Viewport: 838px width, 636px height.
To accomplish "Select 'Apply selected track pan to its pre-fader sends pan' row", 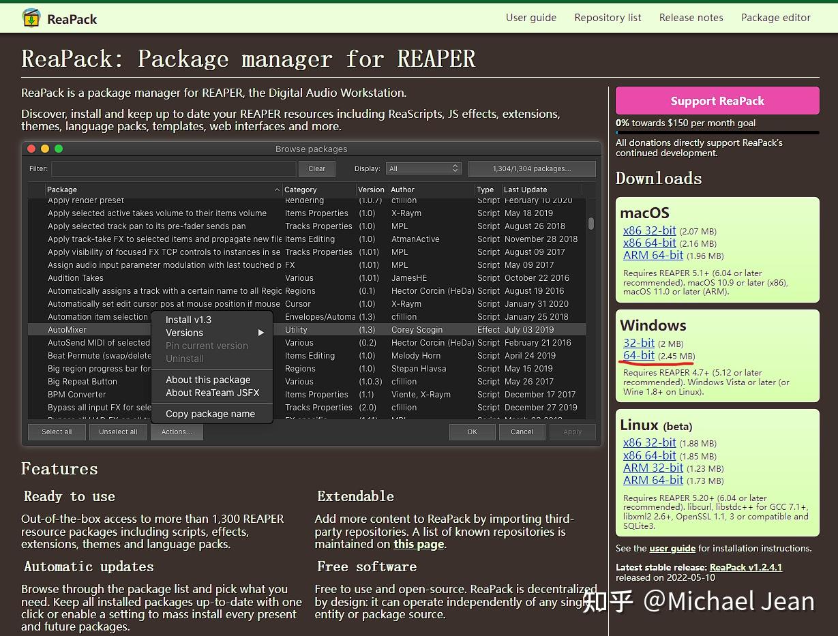I will pyautogui.click(x=307, y=226).
